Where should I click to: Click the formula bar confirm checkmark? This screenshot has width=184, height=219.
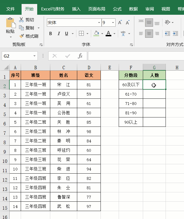tap(68, 56)
